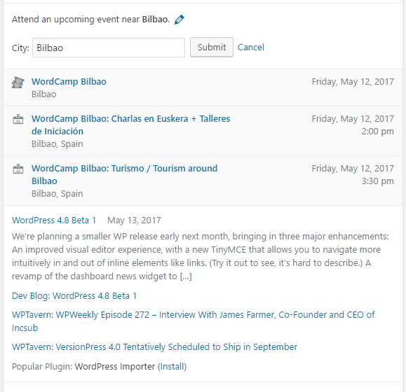Click the Friday, May 12, 2017 date of WordCamp Bilbao

coord(353,82)
